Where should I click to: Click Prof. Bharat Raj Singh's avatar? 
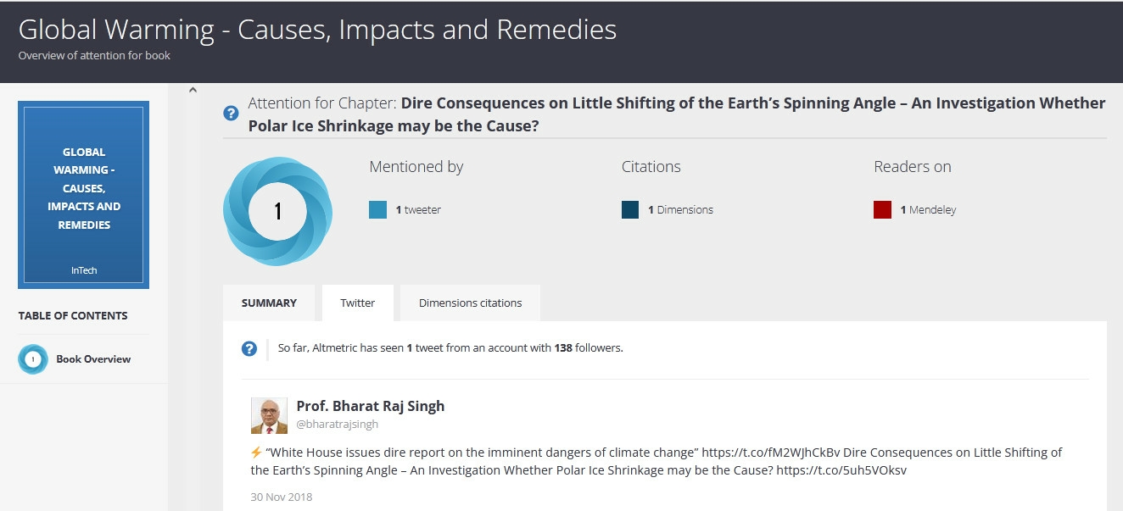(269, 415)
